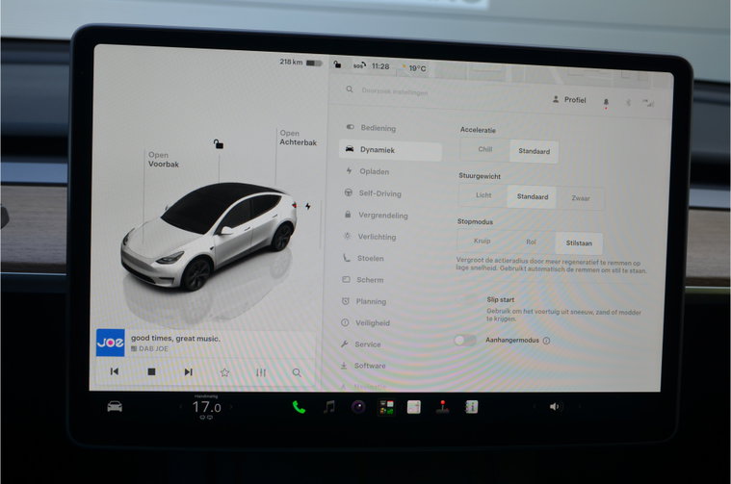Viewport: 731px width, 484px height.
Task: Set Acceleratie to Chill
Action: 484,149
